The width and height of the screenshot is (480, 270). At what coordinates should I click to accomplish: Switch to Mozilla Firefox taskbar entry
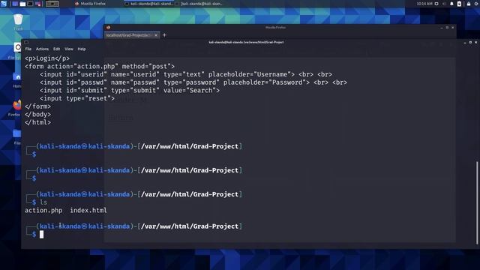(x=90, y=4)
